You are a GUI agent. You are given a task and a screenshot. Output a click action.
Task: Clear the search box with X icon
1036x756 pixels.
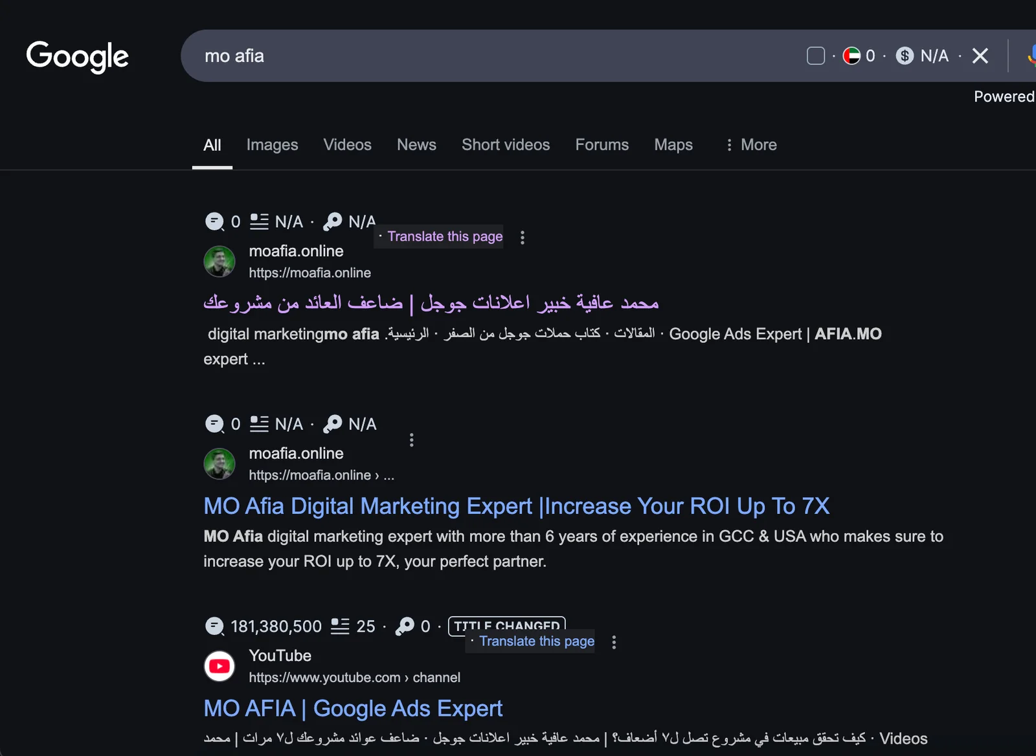tap(980, 56)
